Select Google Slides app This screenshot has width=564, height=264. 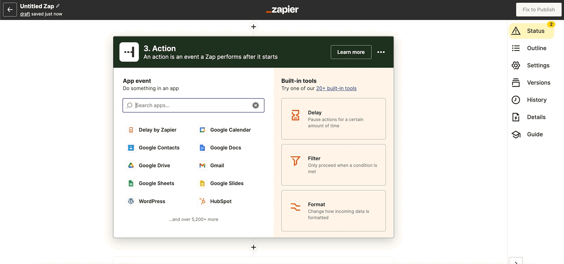coord(221,183)
